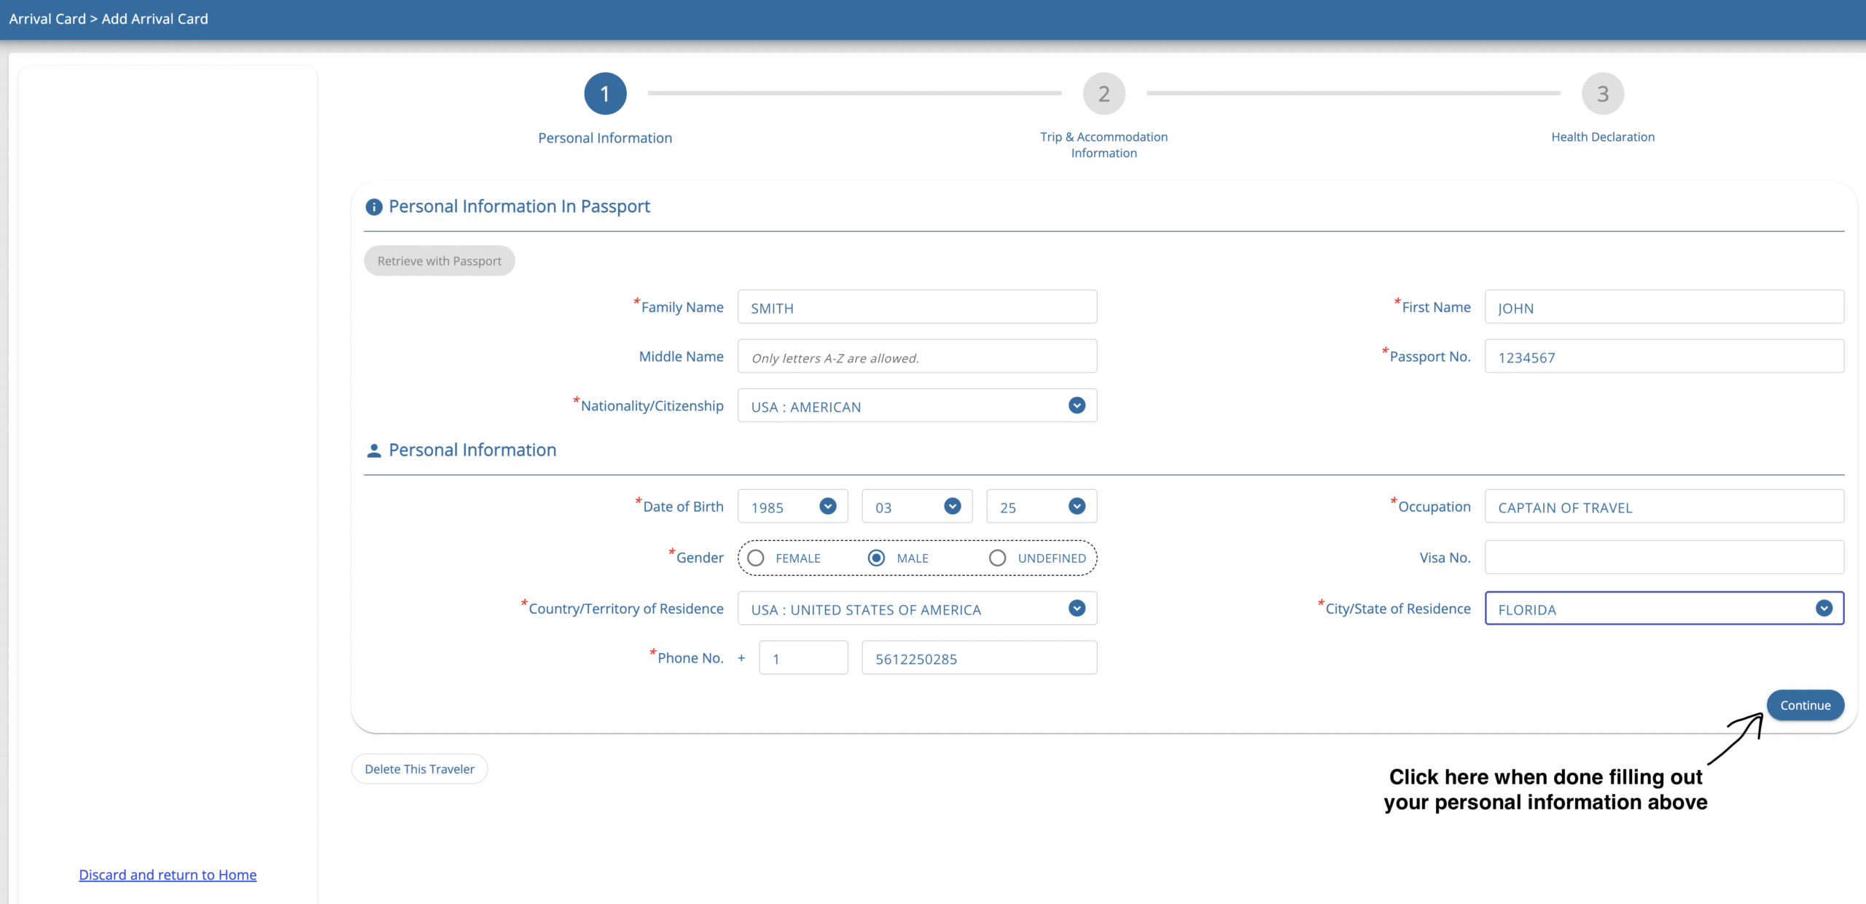Open the birth day dropdown showing 25
Screen dimensions: 1866x904
click(x=1077, y=505)
